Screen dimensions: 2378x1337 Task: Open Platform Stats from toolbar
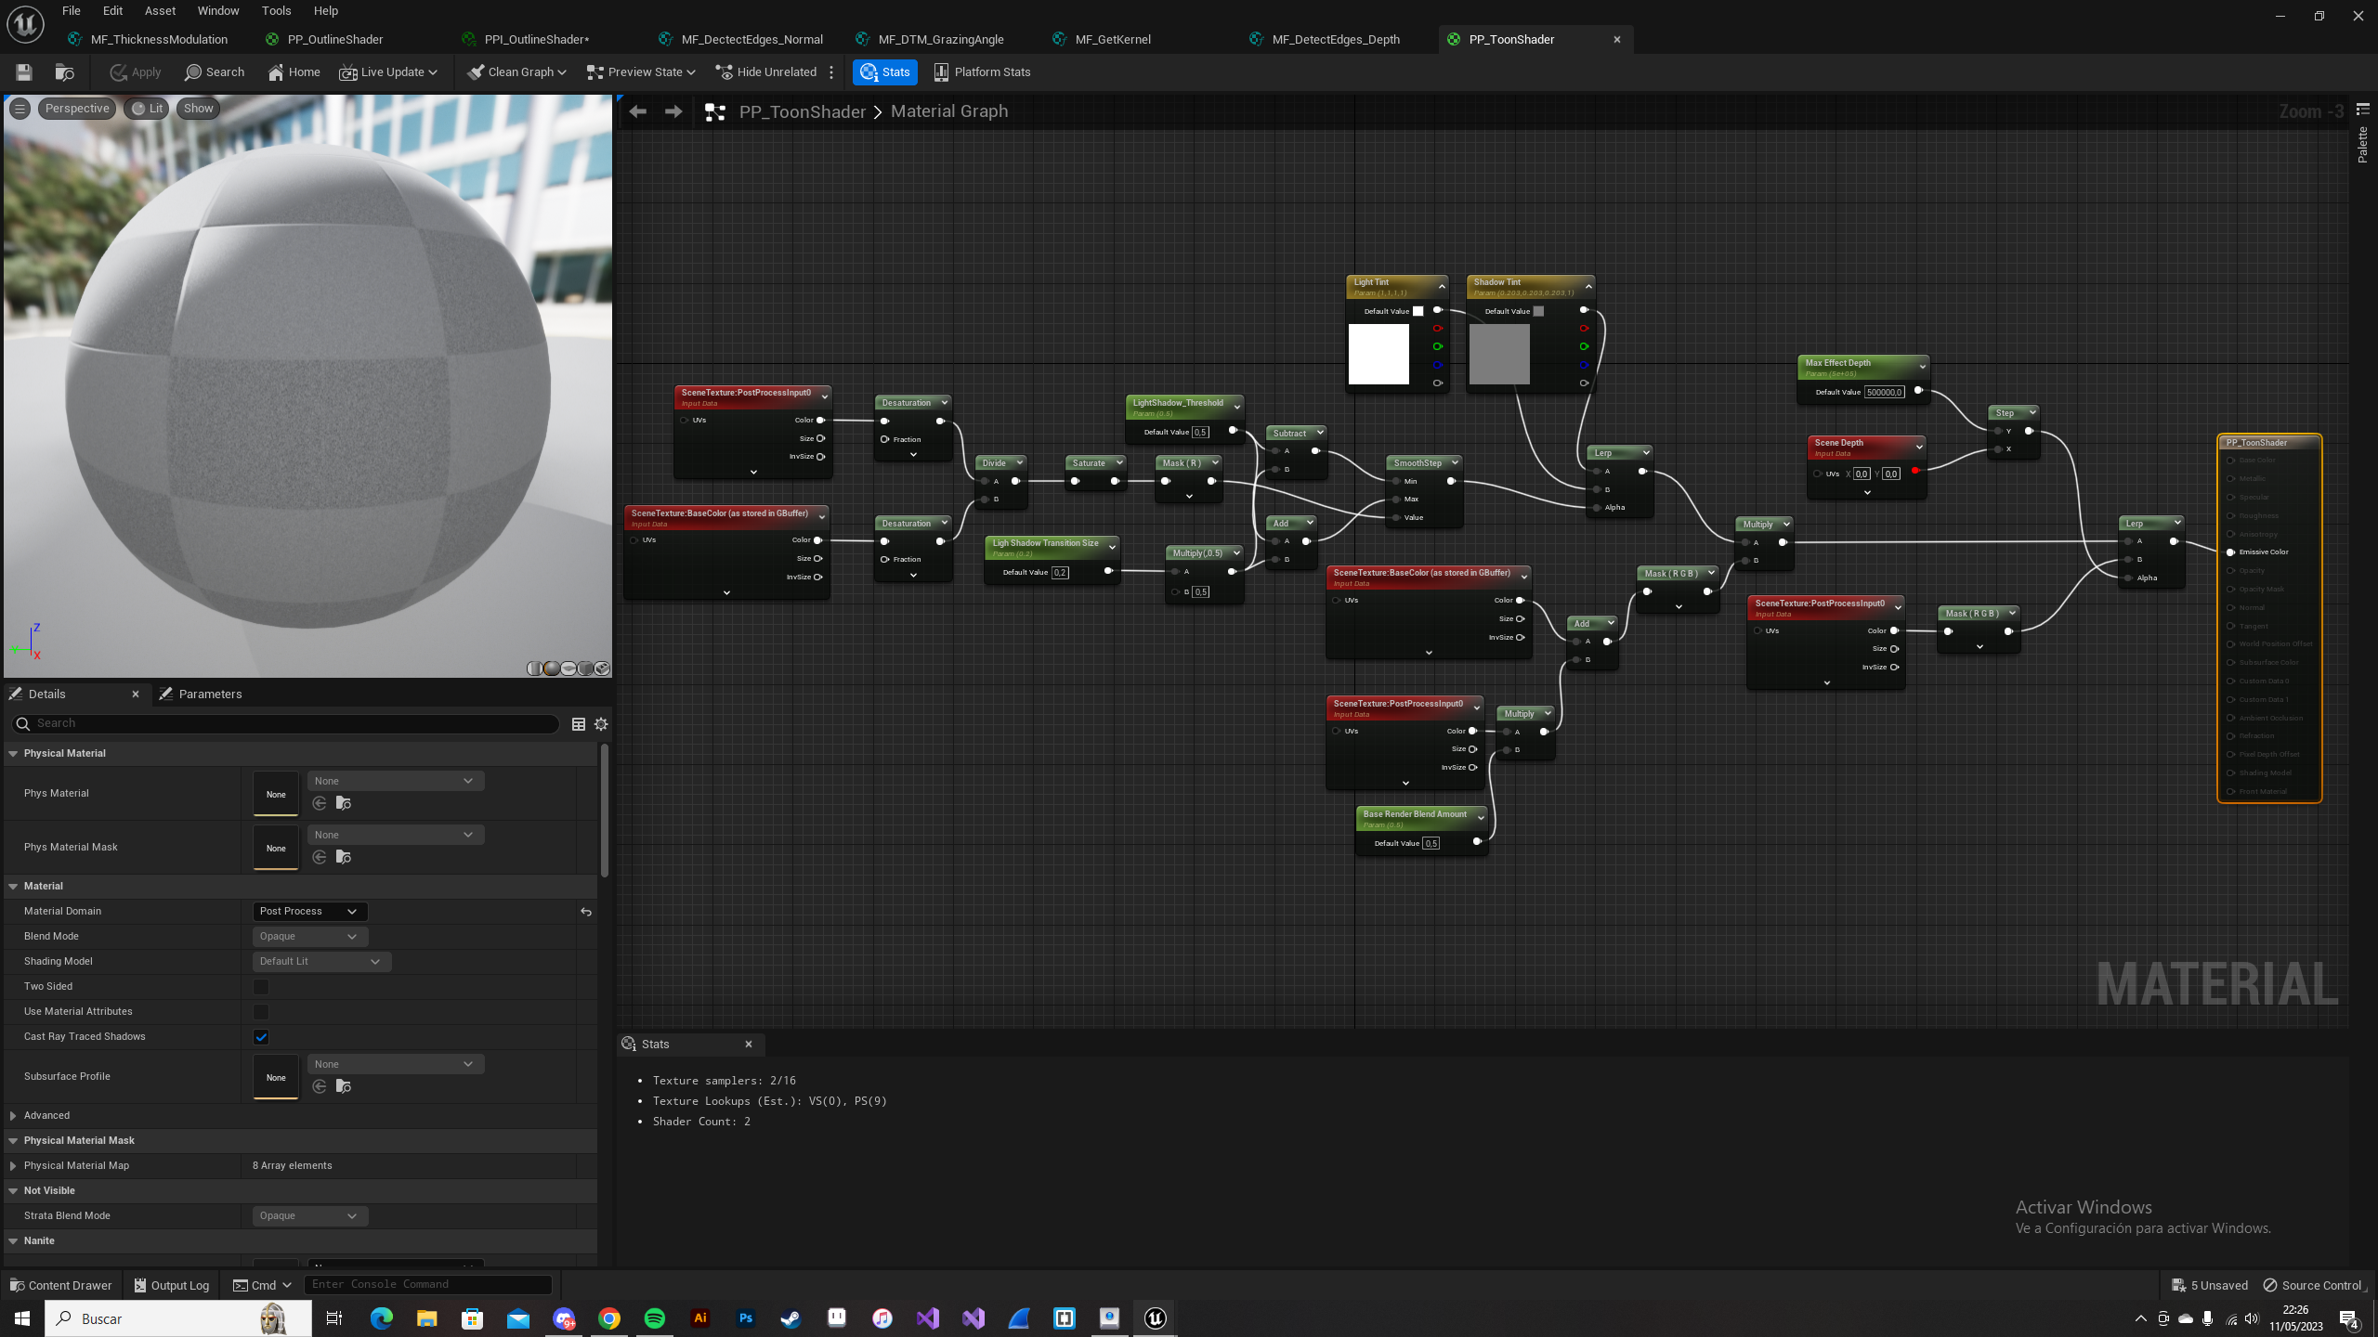tap(982, 71)
